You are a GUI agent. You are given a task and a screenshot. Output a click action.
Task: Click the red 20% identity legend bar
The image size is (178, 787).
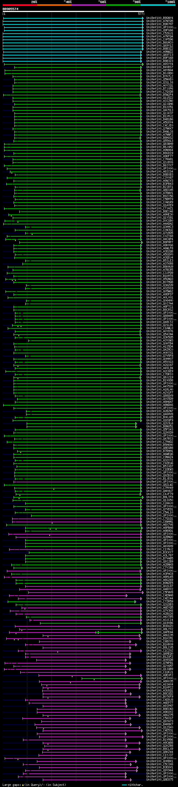(20, 5)
